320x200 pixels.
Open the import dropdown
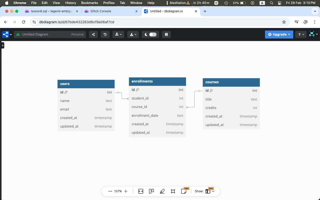(118, 34)
